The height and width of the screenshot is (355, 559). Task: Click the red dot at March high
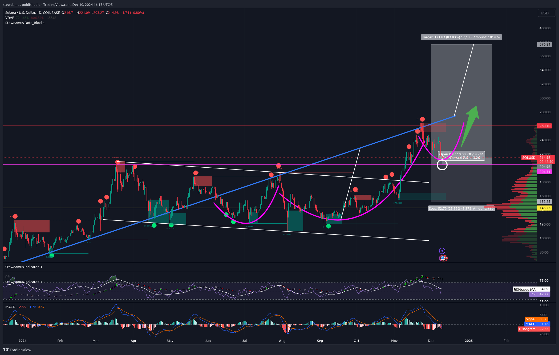coord(118,162)
